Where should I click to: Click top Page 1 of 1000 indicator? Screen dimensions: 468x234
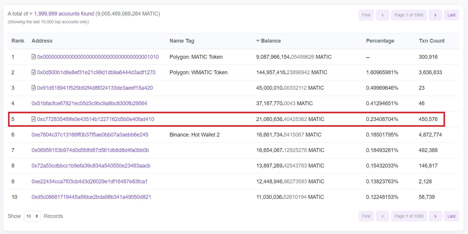point(409,15)
